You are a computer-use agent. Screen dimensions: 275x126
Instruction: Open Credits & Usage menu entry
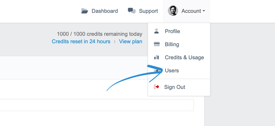coord(179,57)
